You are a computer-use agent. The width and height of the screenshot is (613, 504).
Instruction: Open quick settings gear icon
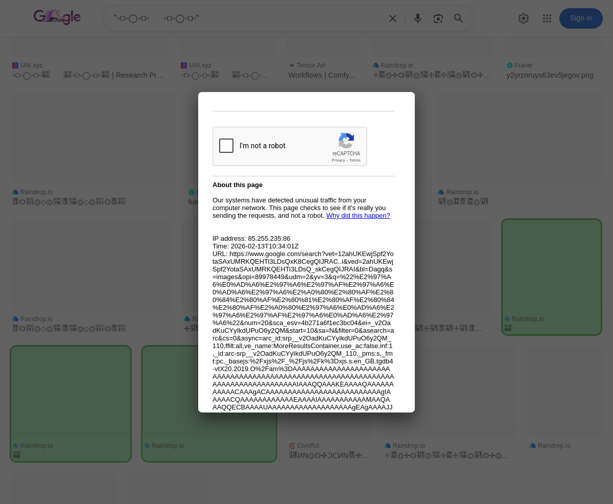(x=524, y=18)
